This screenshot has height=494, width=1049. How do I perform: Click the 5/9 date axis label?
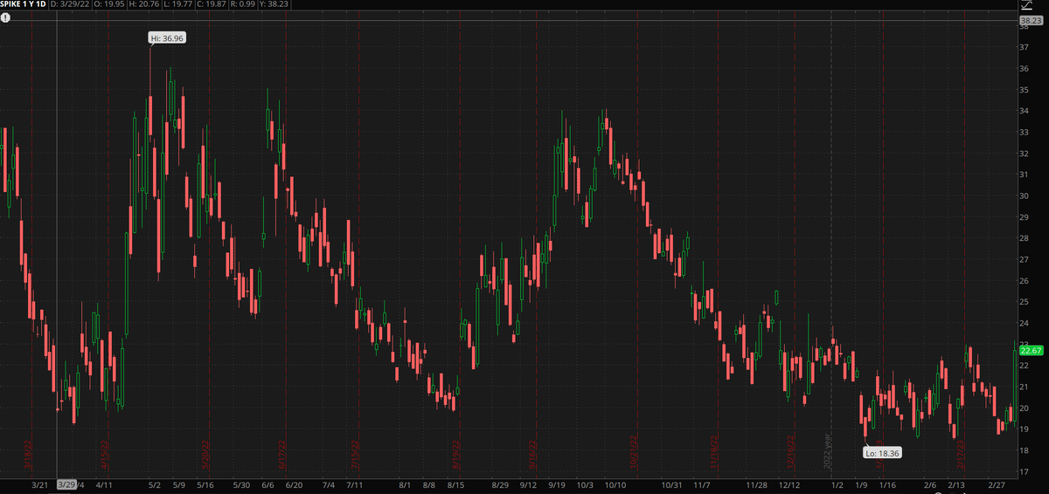click(179, 484)
